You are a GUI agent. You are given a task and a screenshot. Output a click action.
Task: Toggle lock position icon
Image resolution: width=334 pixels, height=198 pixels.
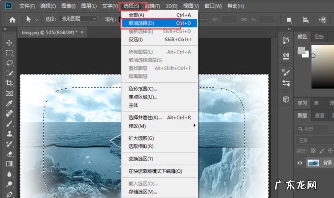point(330,151)
